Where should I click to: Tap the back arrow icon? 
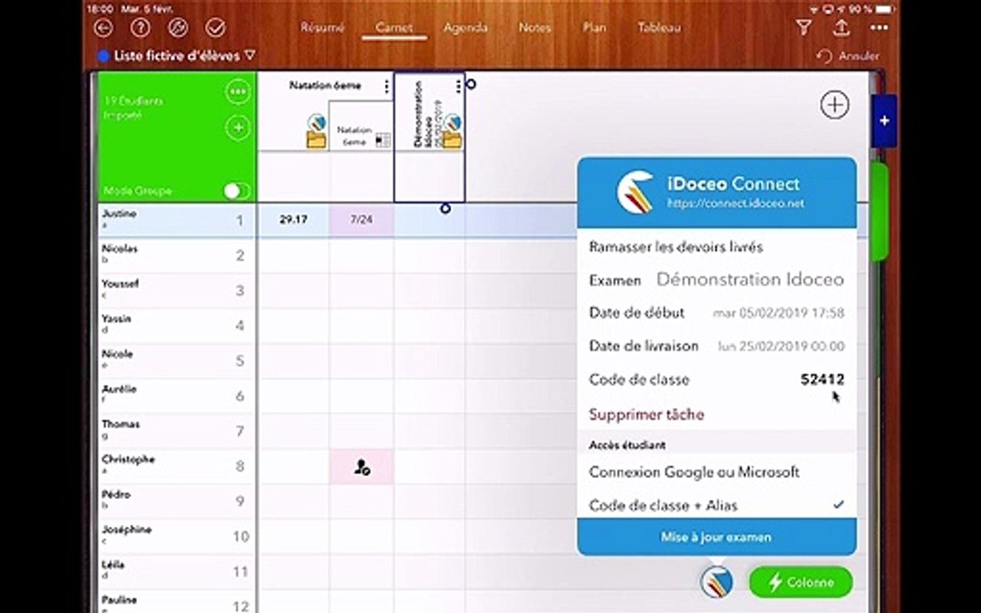click(x=103, y=27)
